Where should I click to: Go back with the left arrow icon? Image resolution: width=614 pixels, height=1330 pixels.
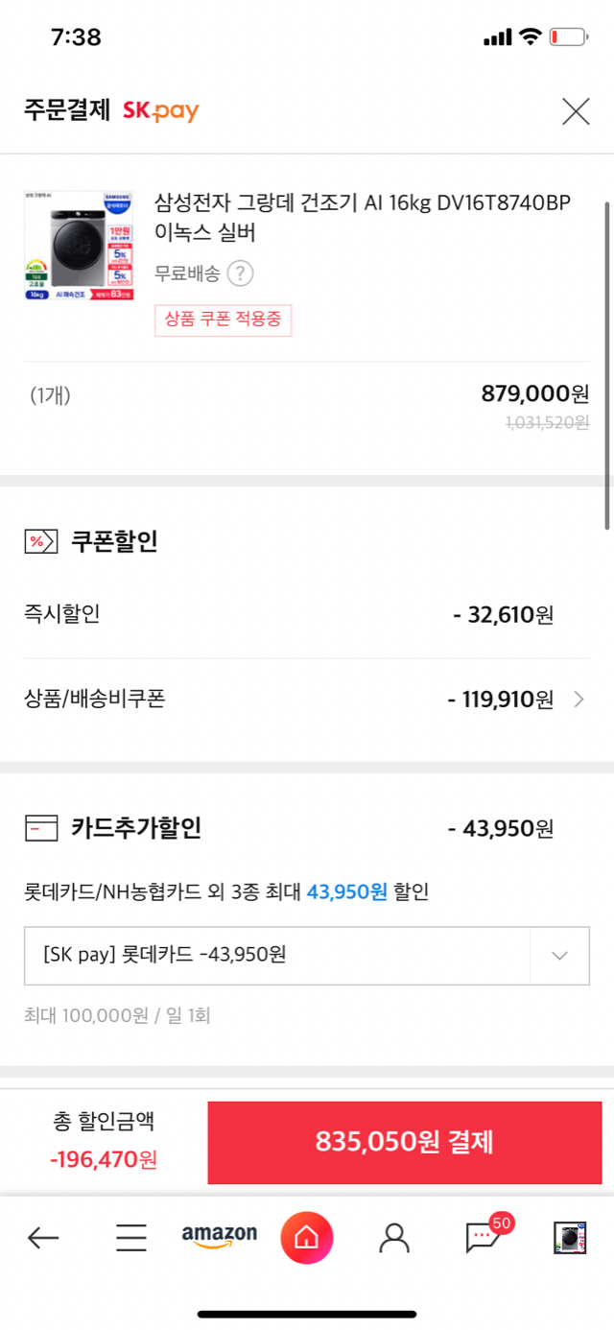(43, 1238)
